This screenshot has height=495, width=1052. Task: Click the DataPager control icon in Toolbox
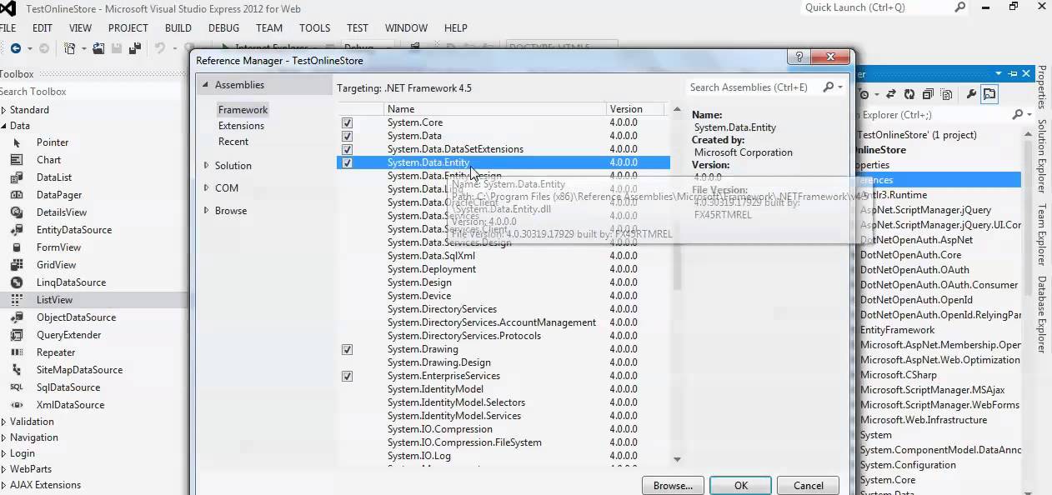[x=17, y=195]
